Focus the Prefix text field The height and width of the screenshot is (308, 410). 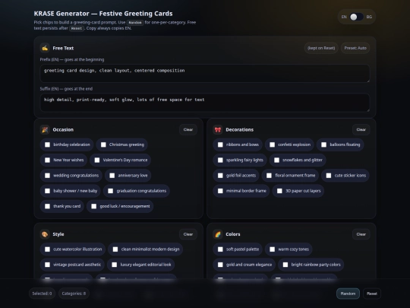pos(205,74)
